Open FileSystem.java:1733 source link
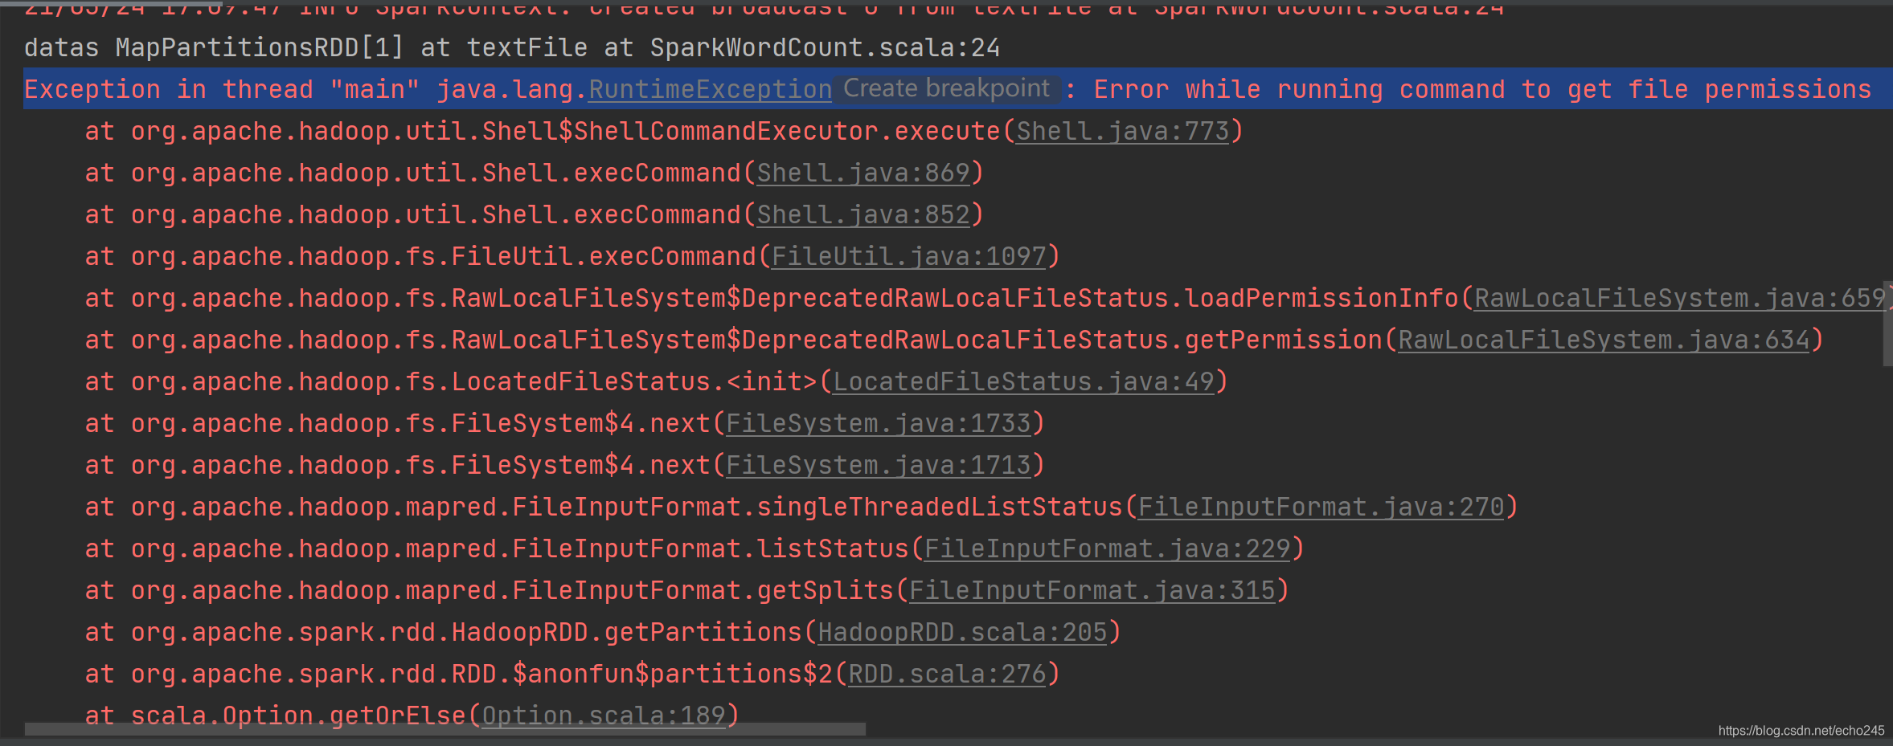 879,423
